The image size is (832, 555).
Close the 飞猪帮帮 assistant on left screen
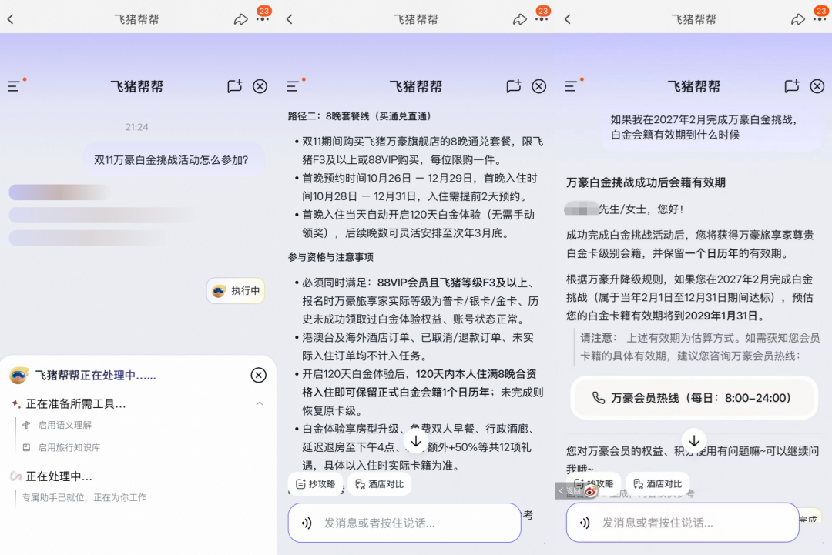point(260,86)
